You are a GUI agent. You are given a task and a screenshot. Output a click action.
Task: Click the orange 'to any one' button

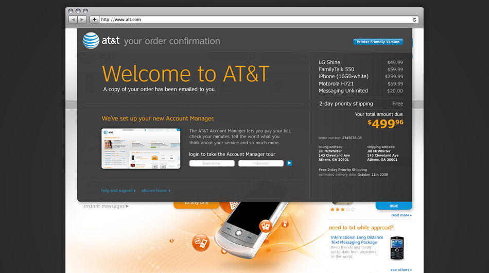pos(196,204)
